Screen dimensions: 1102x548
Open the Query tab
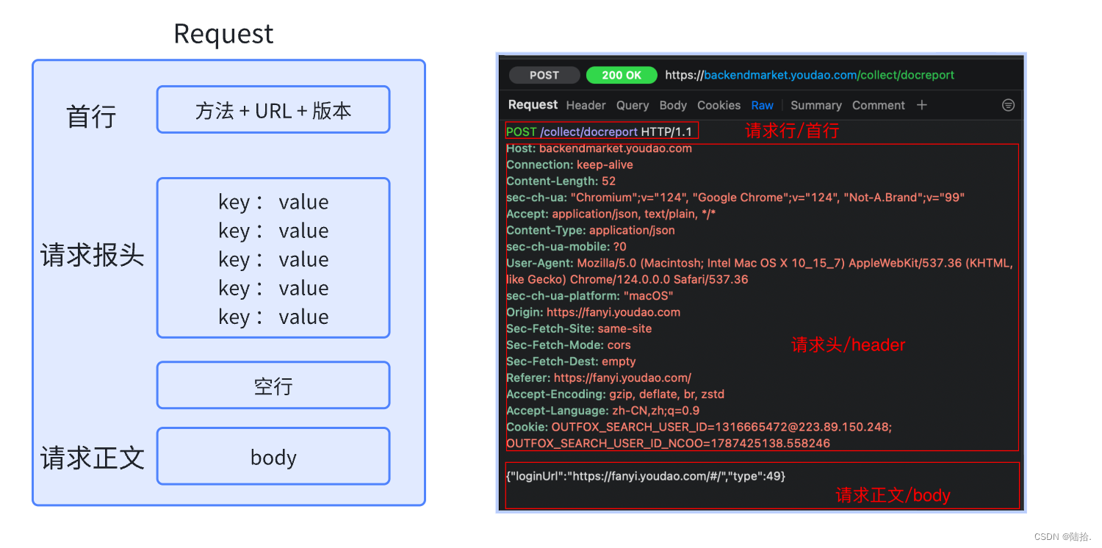633,105
